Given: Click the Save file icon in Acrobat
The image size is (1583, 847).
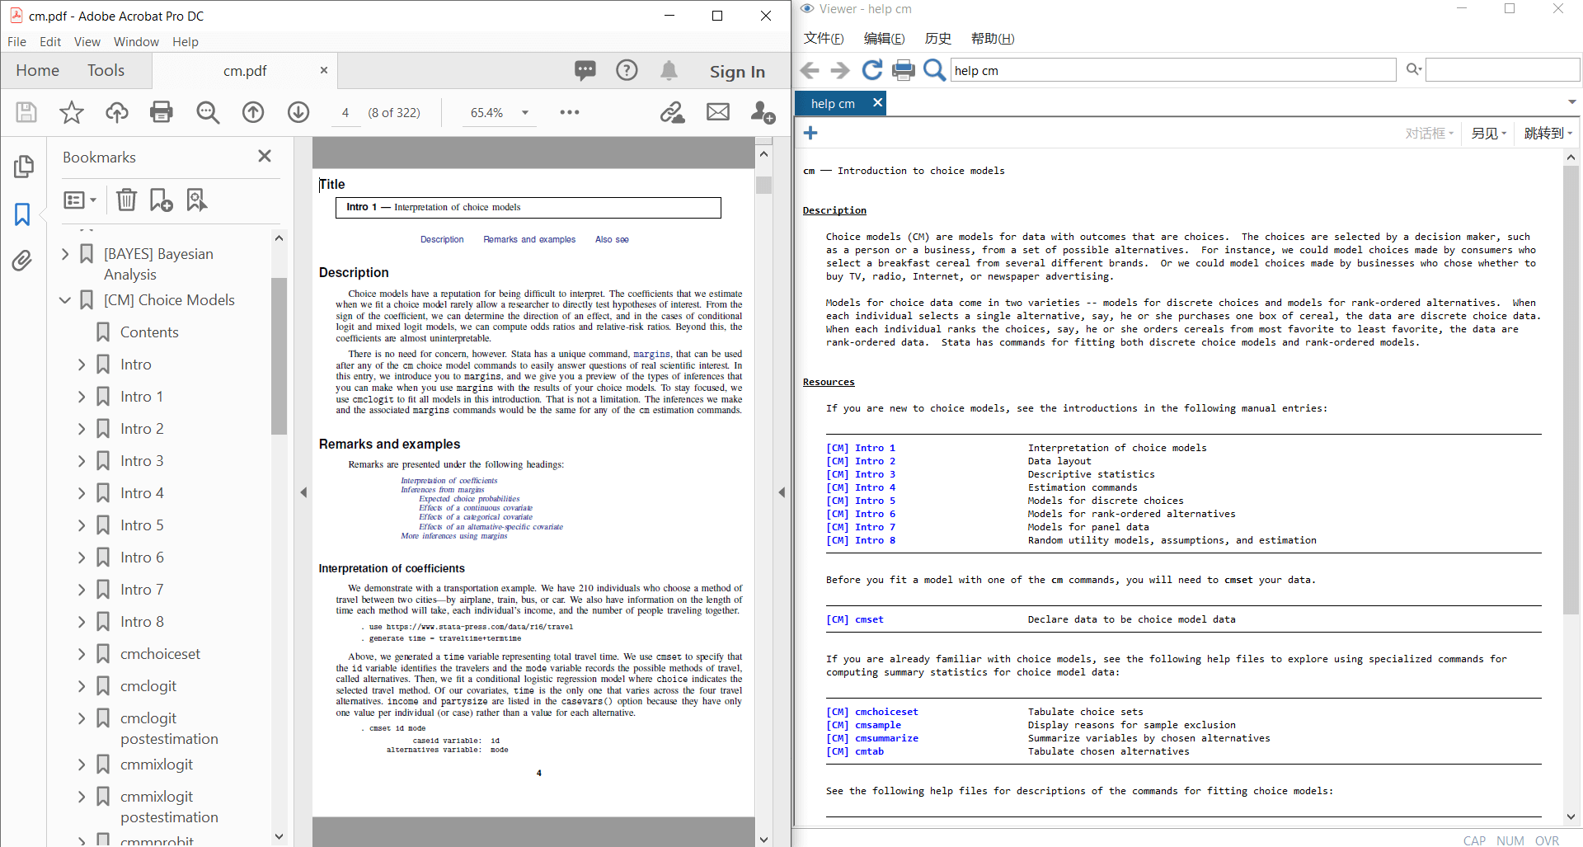Looking at the screenshot, I should coord(26,112).
